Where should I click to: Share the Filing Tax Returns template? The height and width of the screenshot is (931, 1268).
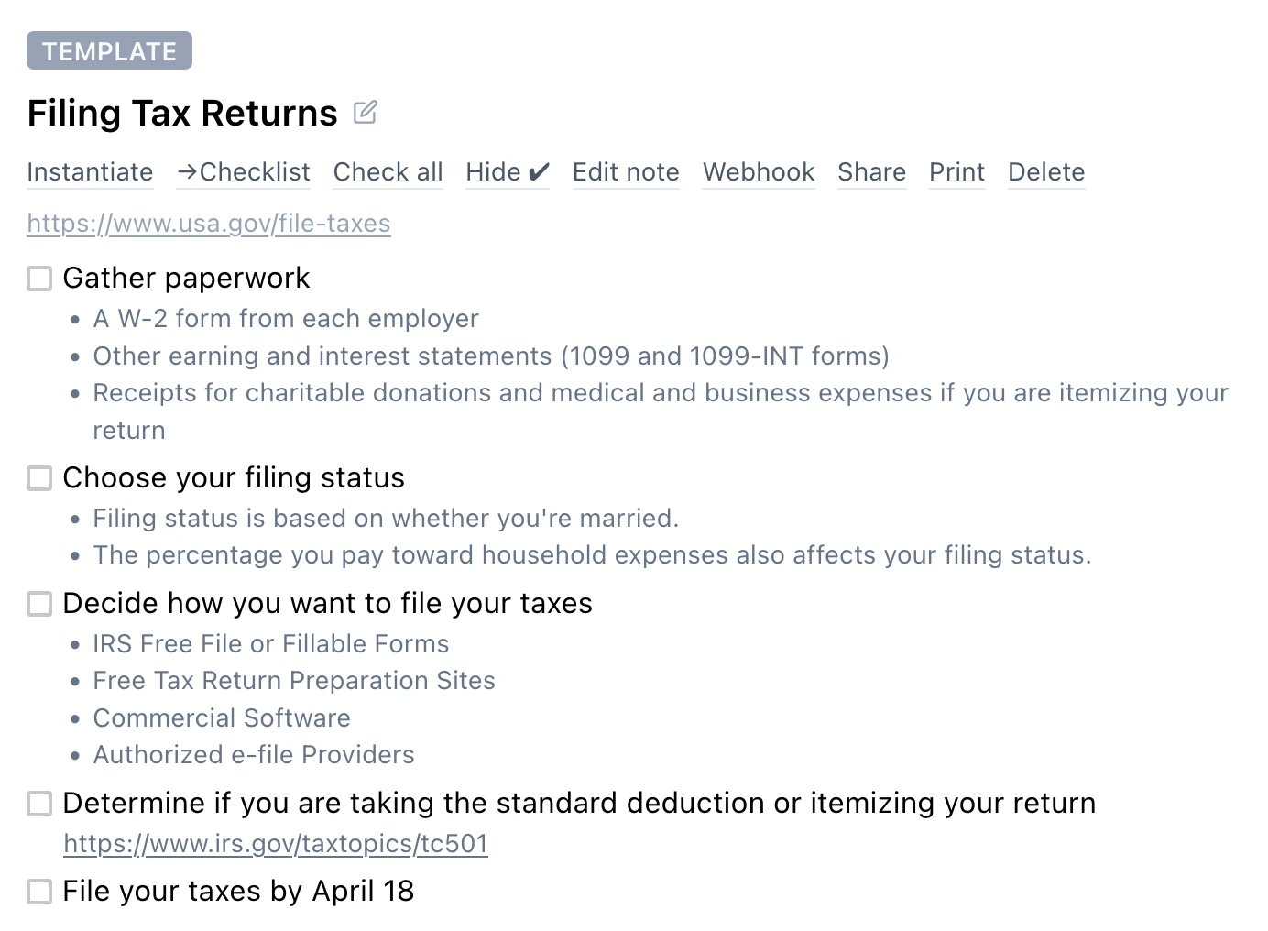click(x=871, y=172)
